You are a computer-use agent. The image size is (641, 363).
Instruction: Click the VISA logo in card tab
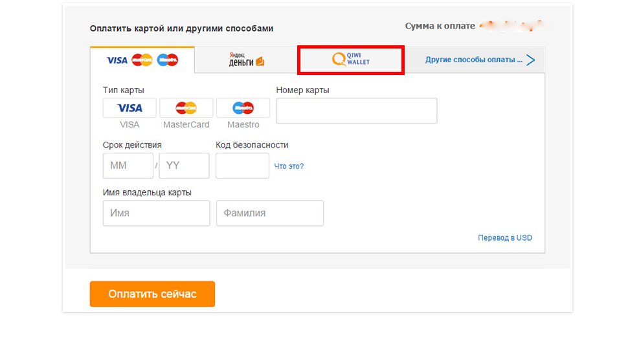pos(117,60)
